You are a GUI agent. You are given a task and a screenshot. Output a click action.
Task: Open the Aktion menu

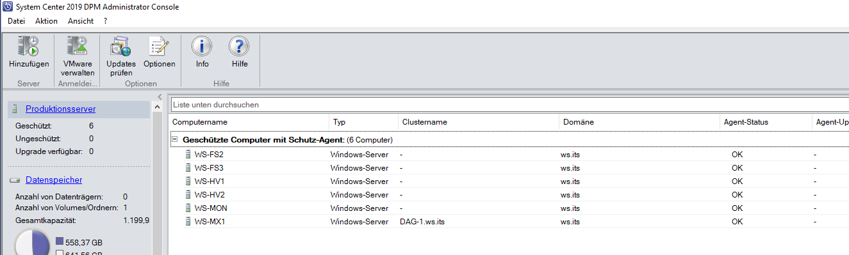(46, 21)
